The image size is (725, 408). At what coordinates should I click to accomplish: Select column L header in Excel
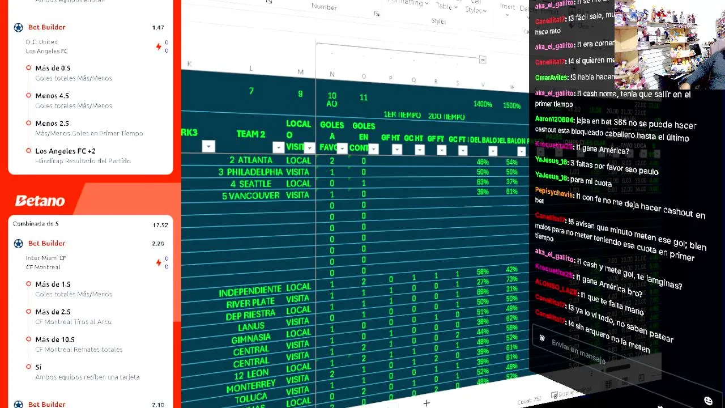[x=251, y=69]
